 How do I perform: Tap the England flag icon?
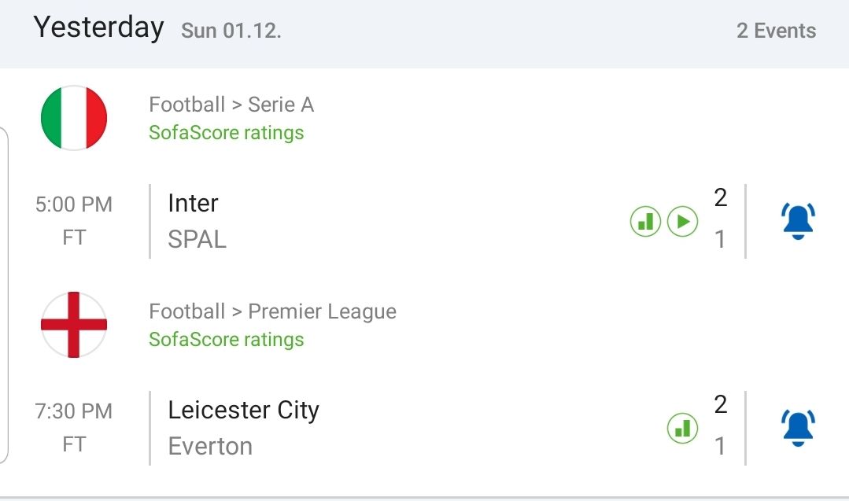click(74, 325)
